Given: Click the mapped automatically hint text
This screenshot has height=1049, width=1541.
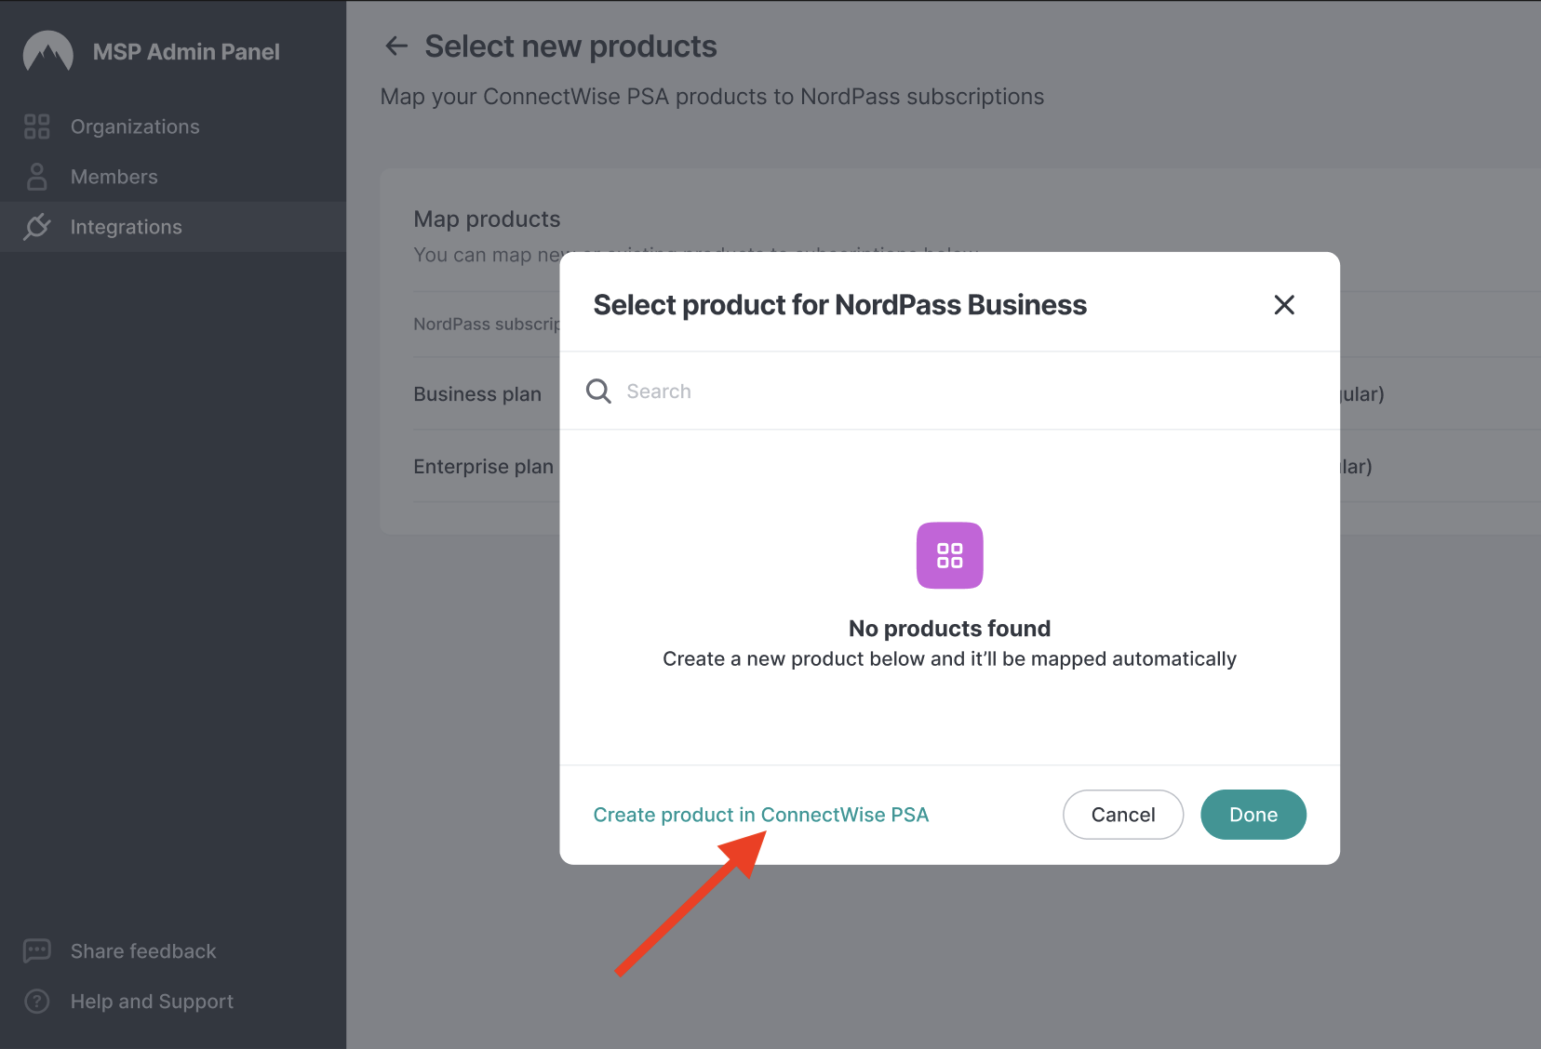Looking at the screenshot, I should pos(949,658).
